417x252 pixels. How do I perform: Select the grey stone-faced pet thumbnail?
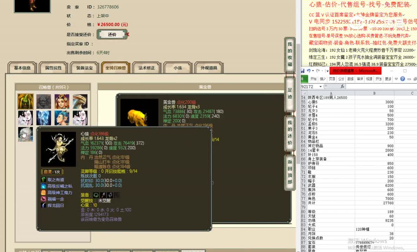pyautogui.click(x=44, y=101)
